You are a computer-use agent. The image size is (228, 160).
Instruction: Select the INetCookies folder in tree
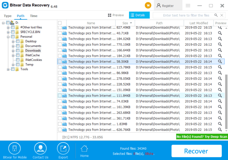point(34,60)
